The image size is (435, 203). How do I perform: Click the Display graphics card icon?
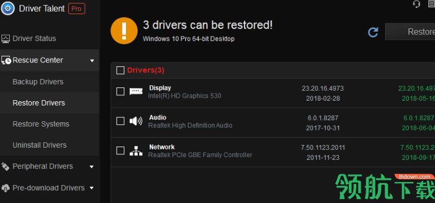pyautogui.click(x=136, y=92)
